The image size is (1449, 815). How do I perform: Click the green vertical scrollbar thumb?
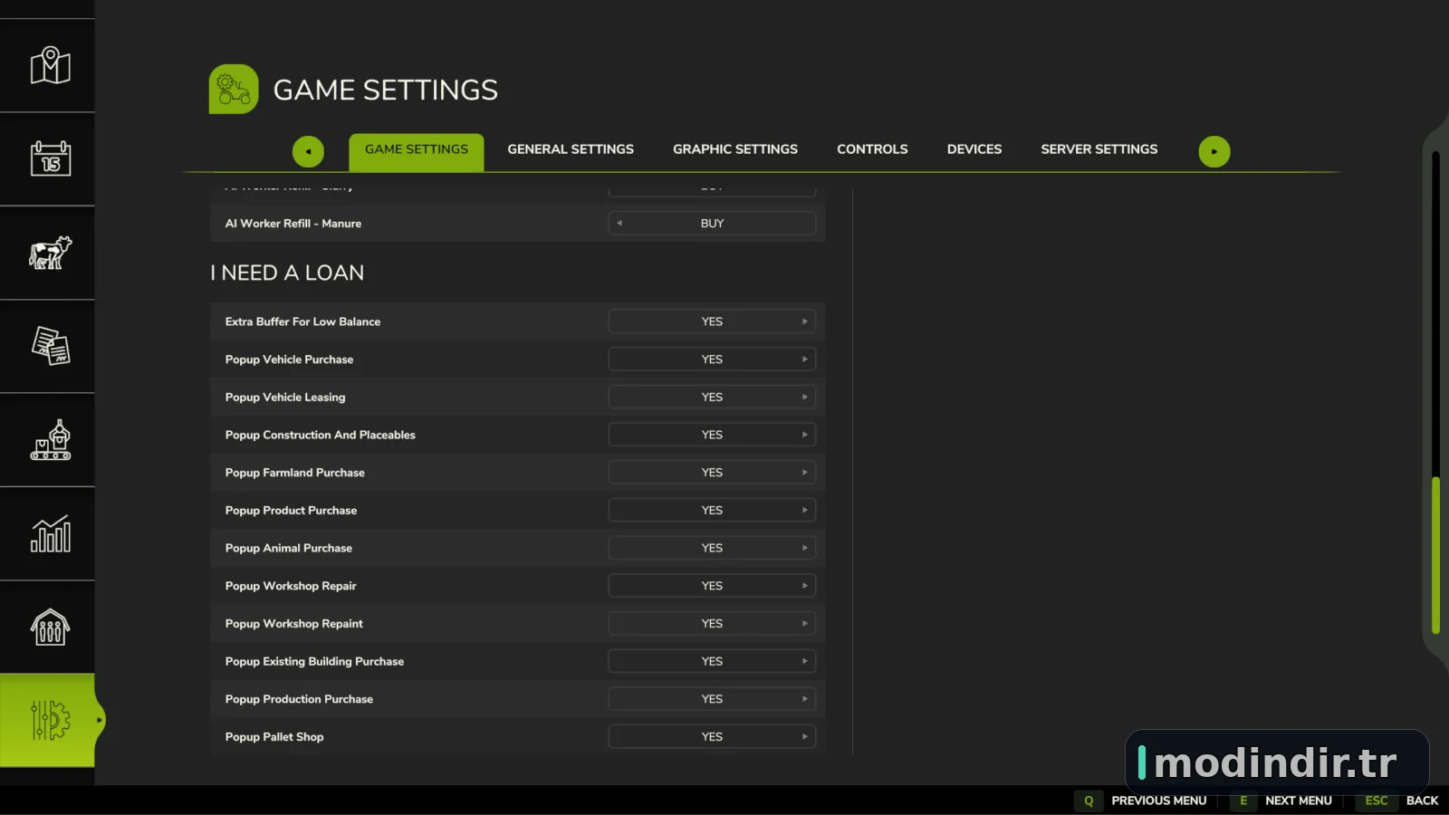tap(1435, 554)
